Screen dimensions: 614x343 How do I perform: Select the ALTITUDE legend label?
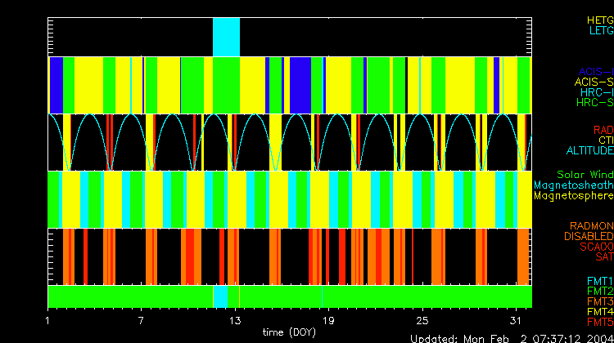click(589, 151)
